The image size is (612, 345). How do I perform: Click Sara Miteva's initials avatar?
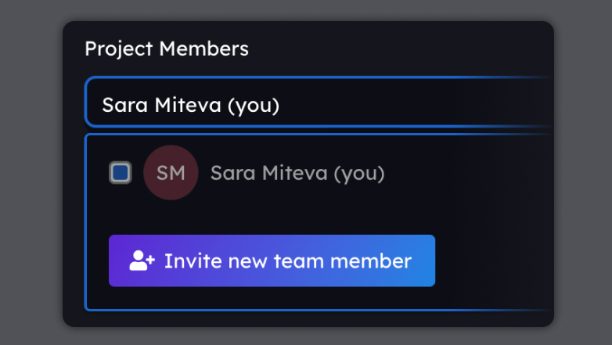pyautogui.click(x=171, y=173)
